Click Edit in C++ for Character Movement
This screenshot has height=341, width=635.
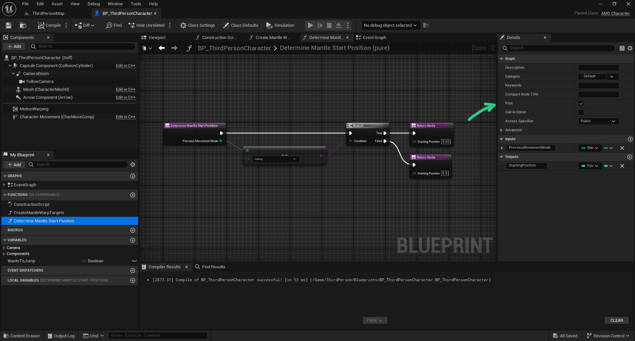(x=125, y=117)
